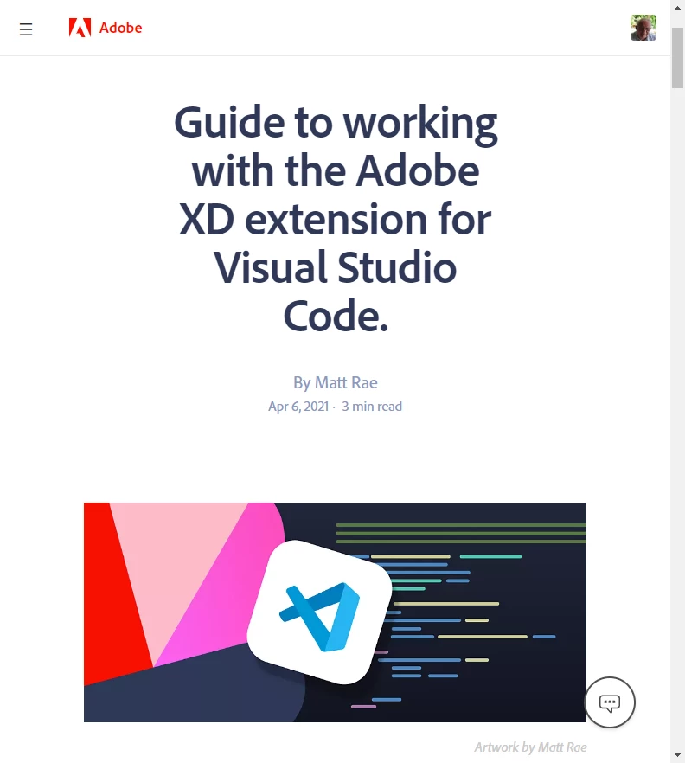Open author link By Matt Rae
Screen dimensions: 685x763
tap(336, 382)
